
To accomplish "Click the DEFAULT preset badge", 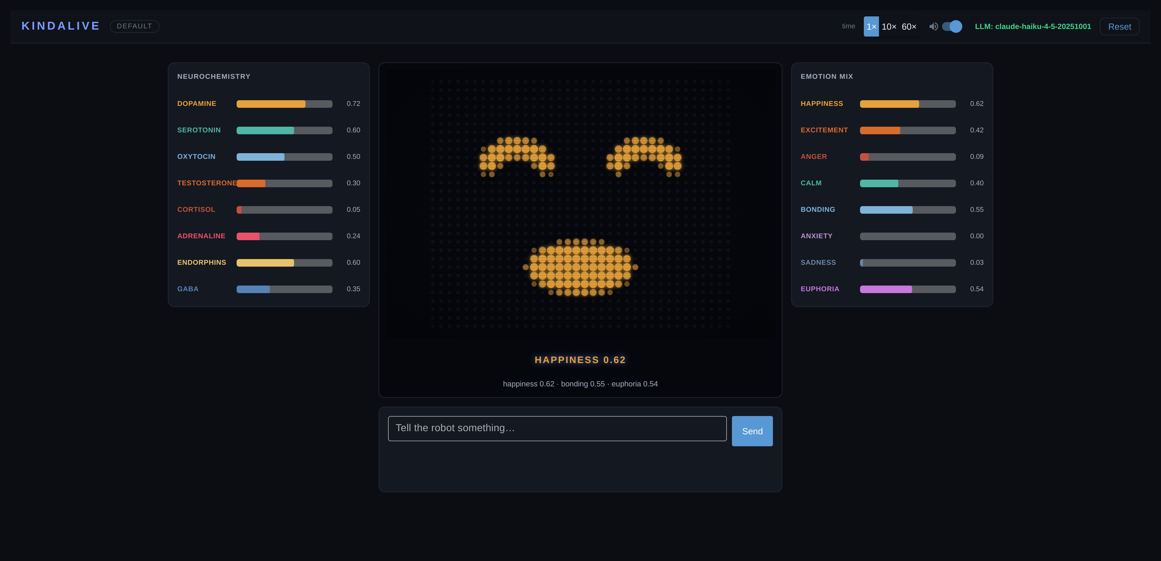I will (x=134, y=26).
